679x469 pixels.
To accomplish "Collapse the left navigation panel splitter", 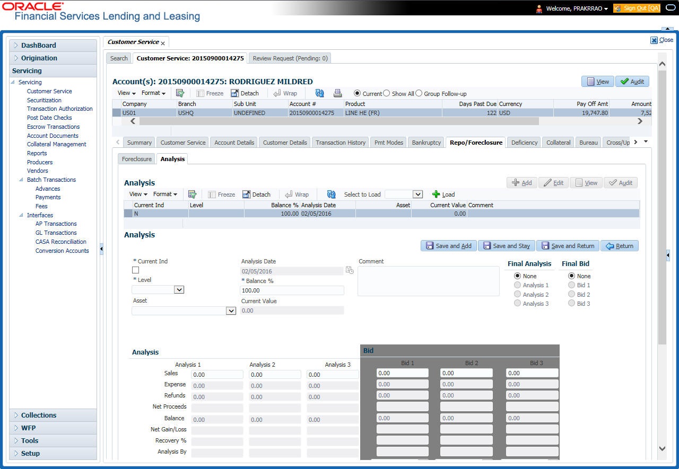I will [101, 249].
